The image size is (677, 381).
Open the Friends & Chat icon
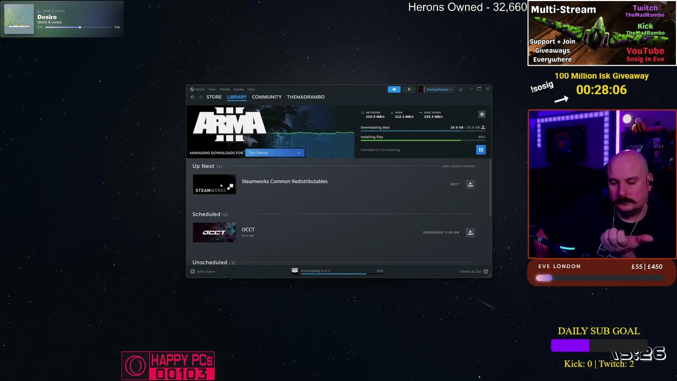click(486, 271)
